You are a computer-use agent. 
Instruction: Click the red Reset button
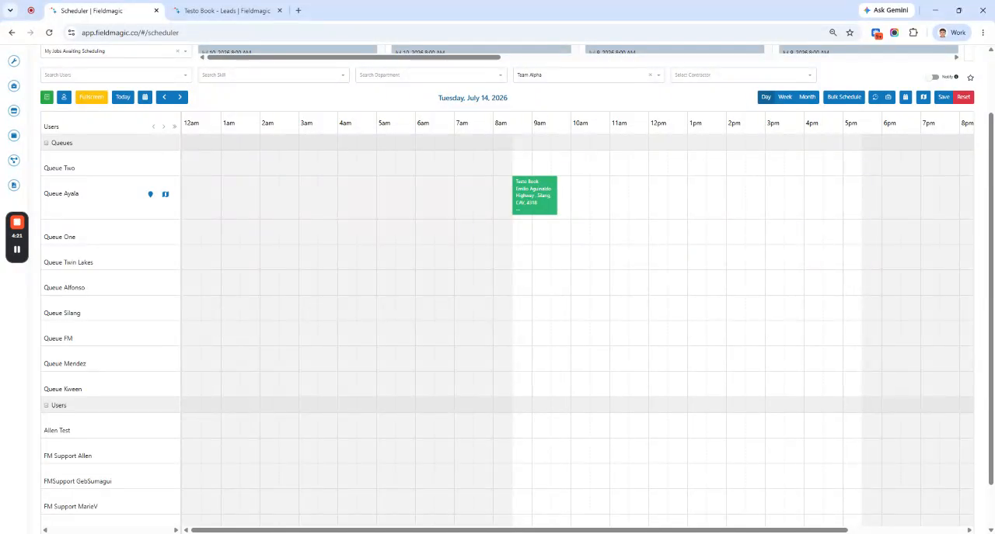[964, 97]
